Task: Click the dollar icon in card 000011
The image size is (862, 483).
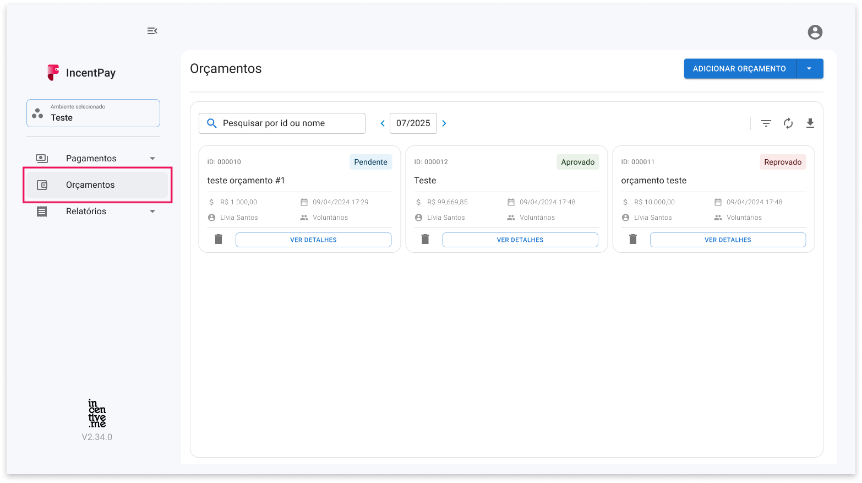Action: click(x=625, y=202)
